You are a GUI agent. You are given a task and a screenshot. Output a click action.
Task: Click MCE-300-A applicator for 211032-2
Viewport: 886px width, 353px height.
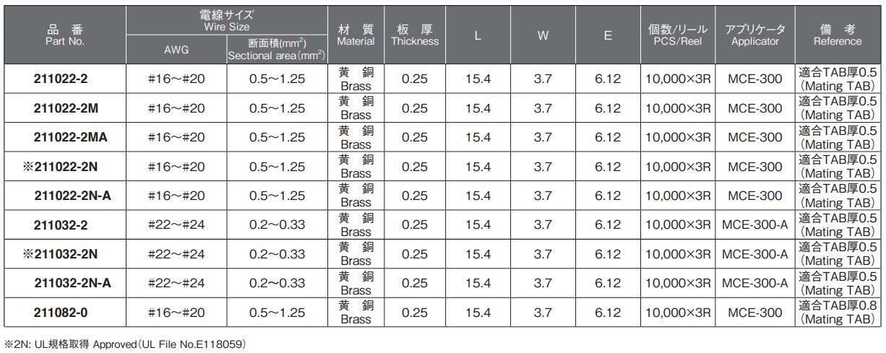click(x=755, y=225)
